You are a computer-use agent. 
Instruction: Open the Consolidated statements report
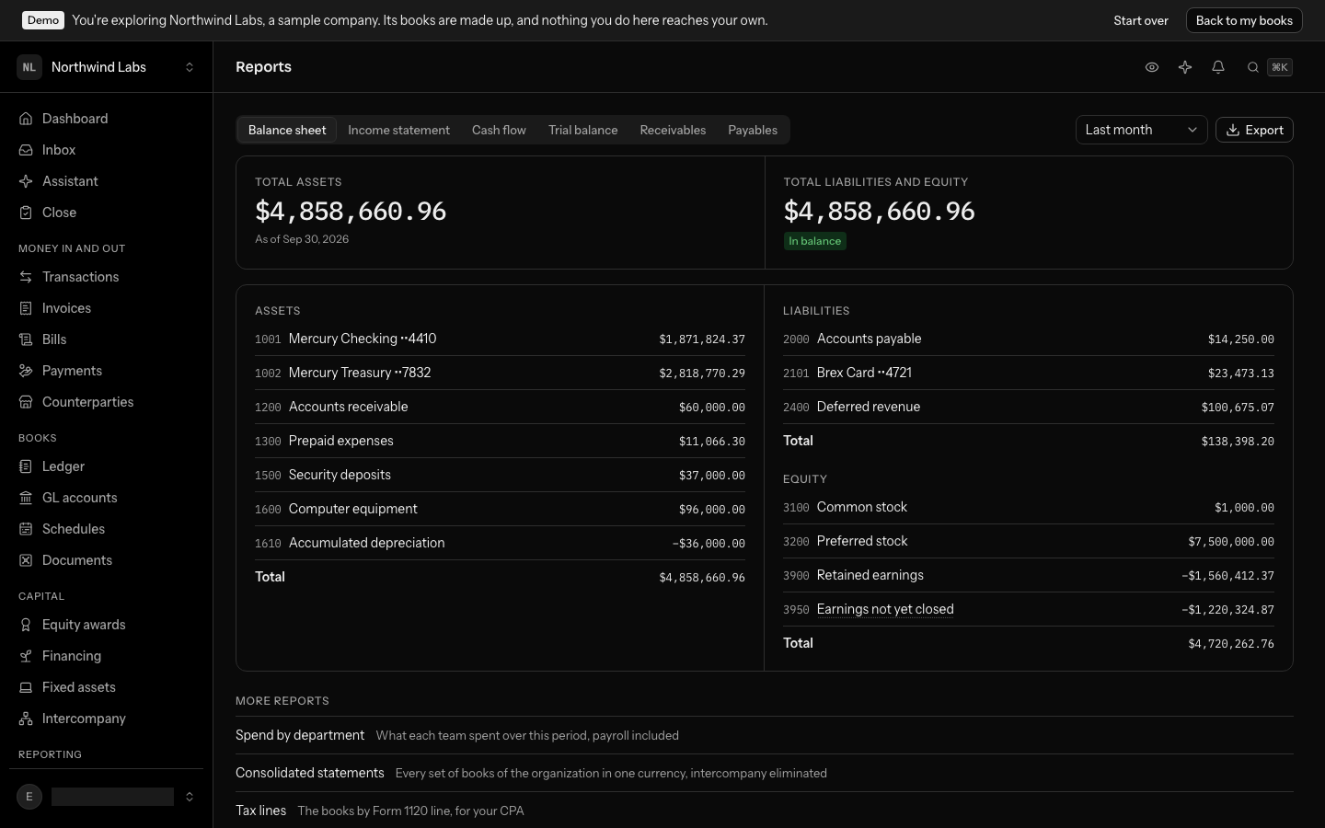click(x=765, y=773)
